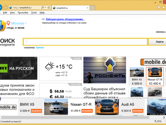Click the horizontal scrollbar track
Image resolution: width=166 pixels, height=125 pixels.
point(75,117)
